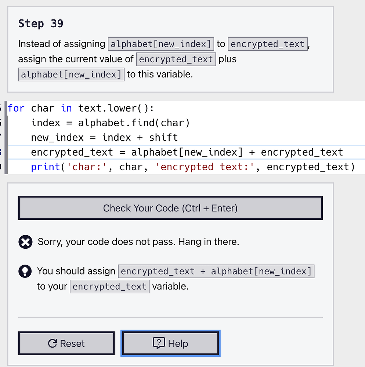Screen dimensions: 365x367
Task: Open the Help button
Action: [170, 344]
